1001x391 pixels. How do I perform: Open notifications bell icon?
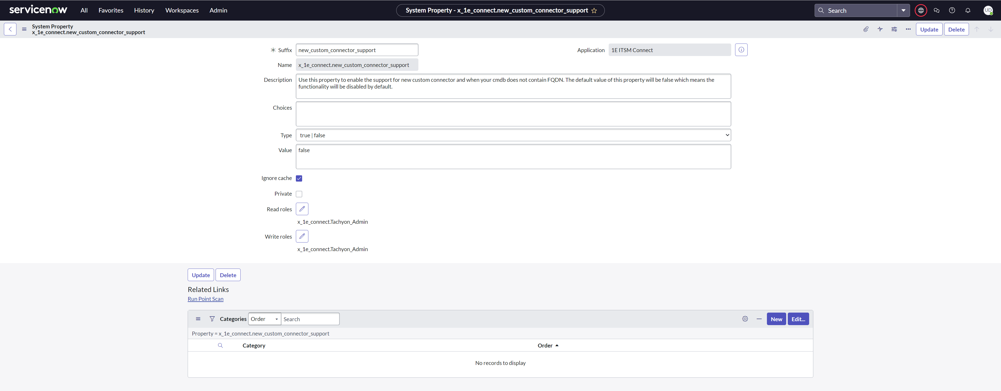(968, 10)
